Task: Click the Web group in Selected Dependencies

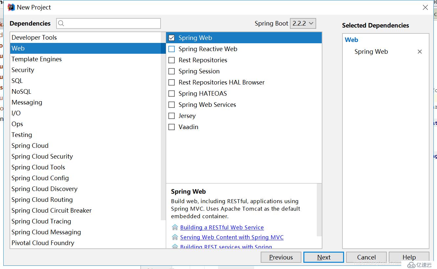Action: pos(351,40)
